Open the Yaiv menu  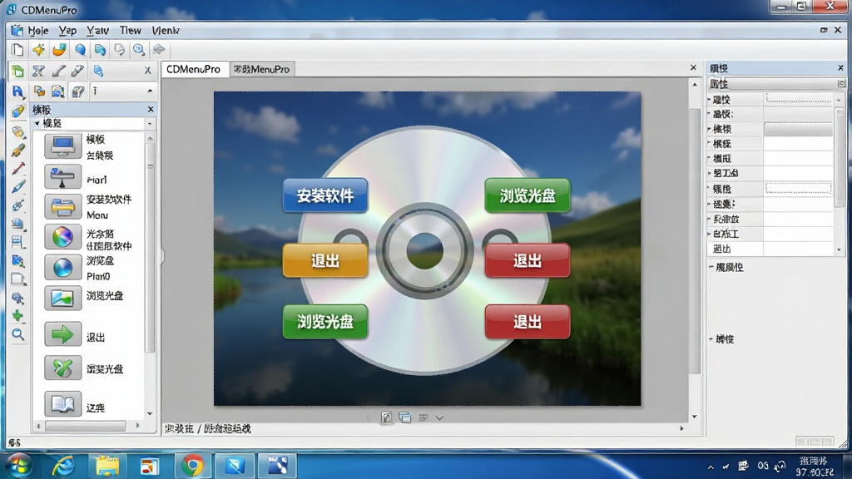pos(98,31)
